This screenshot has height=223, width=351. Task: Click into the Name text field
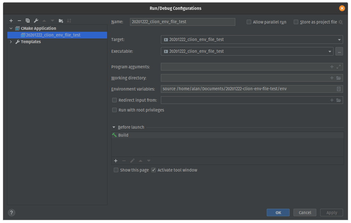point(182,22)
